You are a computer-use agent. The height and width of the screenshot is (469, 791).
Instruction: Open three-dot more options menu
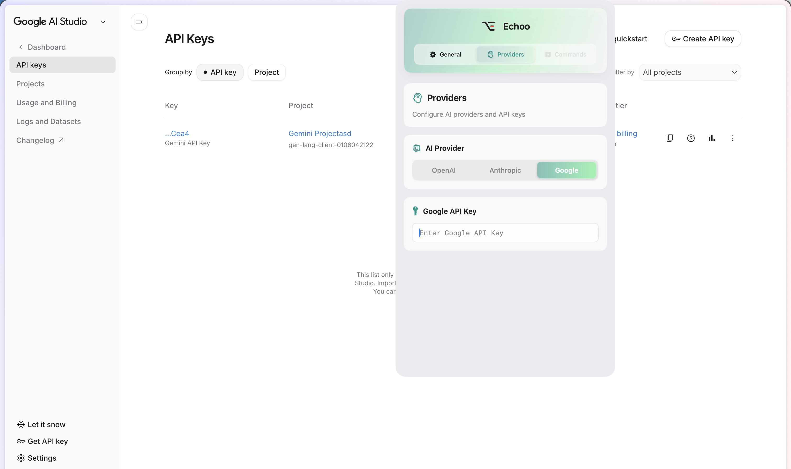click(x=733, y=138)
